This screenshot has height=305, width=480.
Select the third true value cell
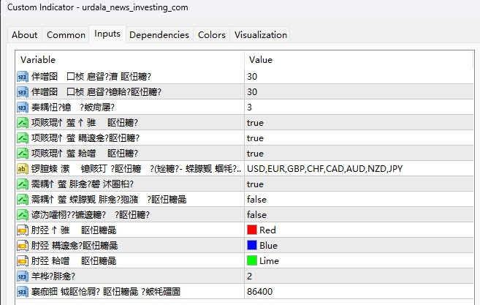coord(359,154)
